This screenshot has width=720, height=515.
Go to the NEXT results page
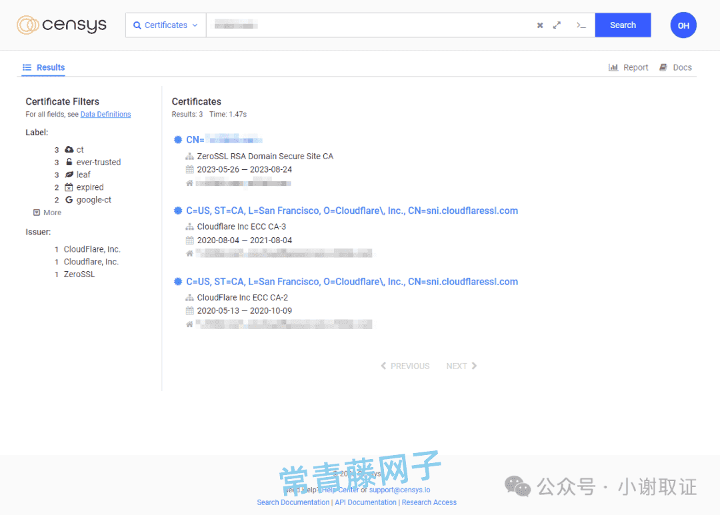point(461,366)
